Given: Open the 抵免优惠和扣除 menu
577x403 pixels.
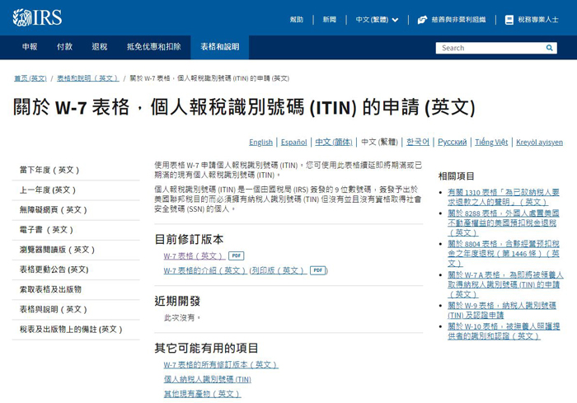Looking at the screenshot, I should [153, 47].
